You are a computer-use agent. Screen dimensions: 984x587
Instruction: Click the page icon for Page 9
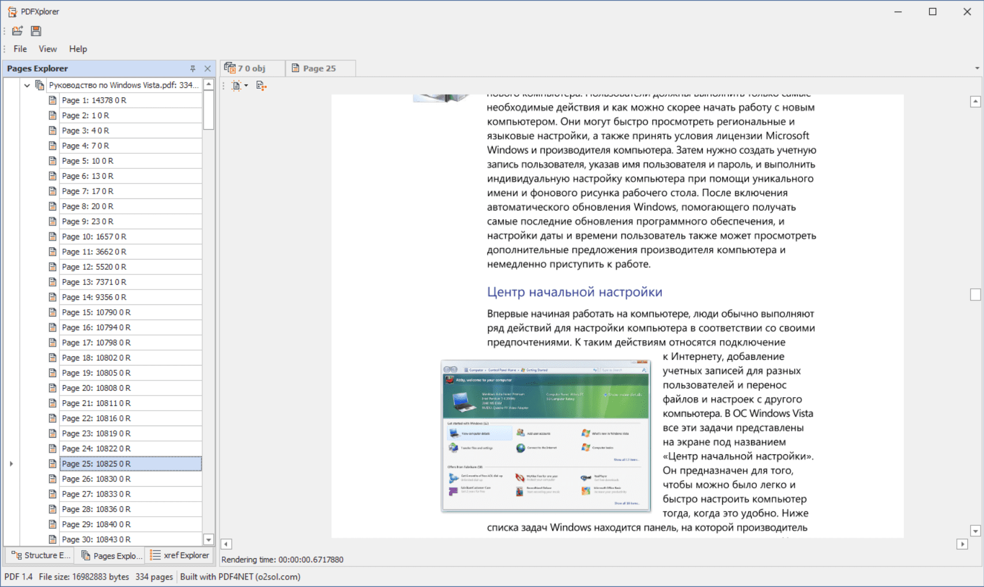coord(52,221)
